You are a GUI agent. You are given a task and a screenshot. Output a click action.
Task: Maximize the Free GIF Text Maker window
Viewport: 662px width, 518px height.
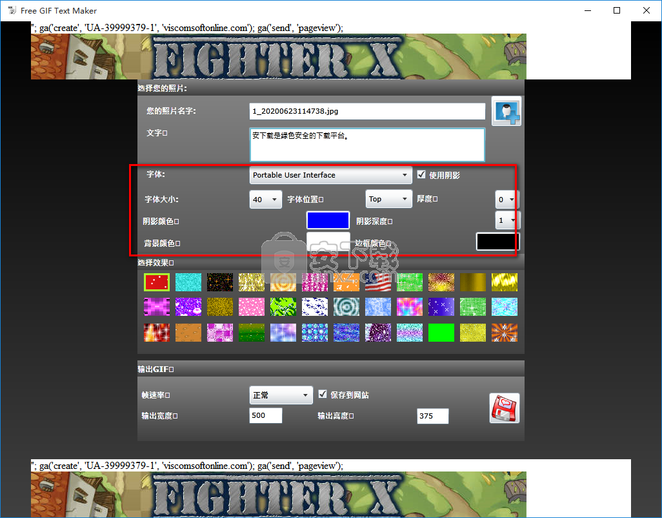tap(617, 10)
